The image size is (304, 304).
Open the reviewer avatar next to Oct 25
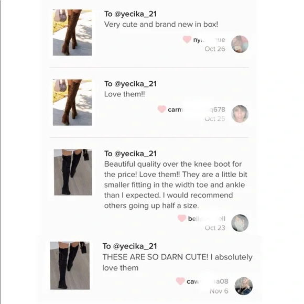coord(240,114)
